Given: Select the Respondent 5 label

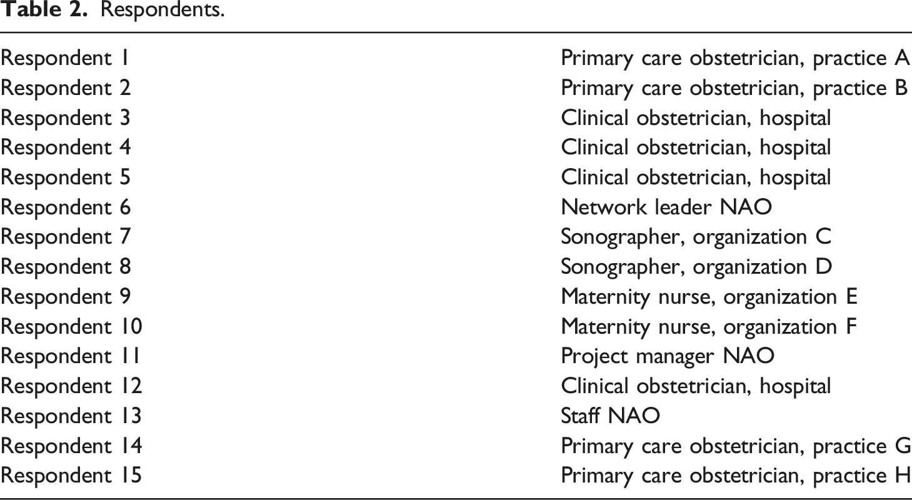Looking at the screenshot, I should pyautogui.click(x=66, y=178).
